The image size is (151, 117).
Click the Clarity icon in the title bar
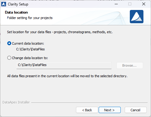click(4, 4)
